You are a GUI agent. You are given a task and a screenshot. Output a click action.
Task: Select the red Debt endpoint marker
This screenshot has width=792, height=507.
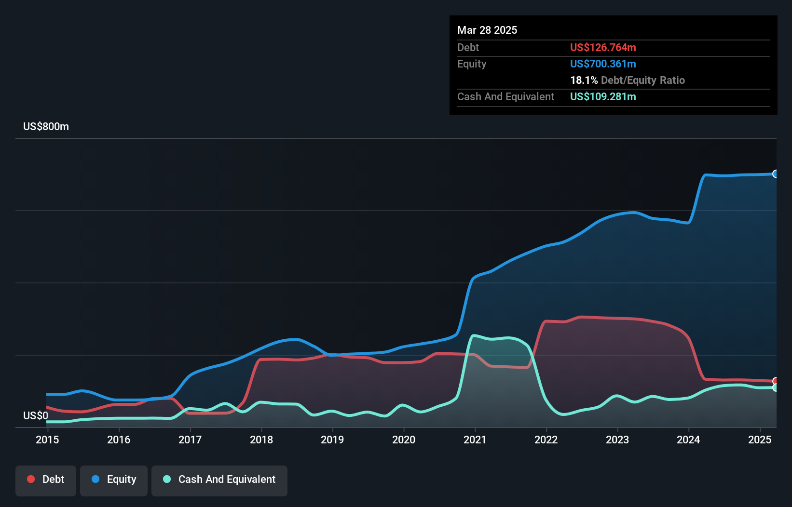point(775,381)
